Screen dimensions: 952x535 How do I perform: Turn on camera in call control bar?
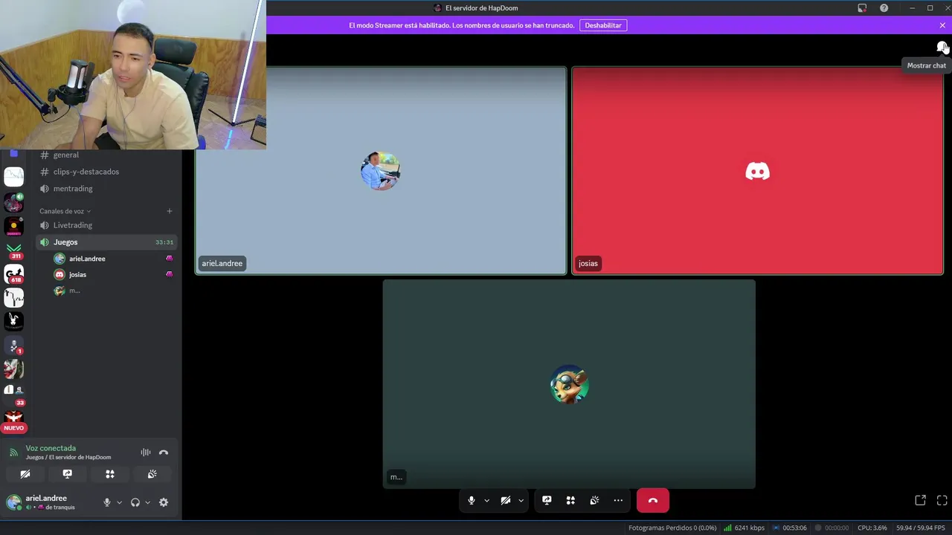[x=506, y=501]
